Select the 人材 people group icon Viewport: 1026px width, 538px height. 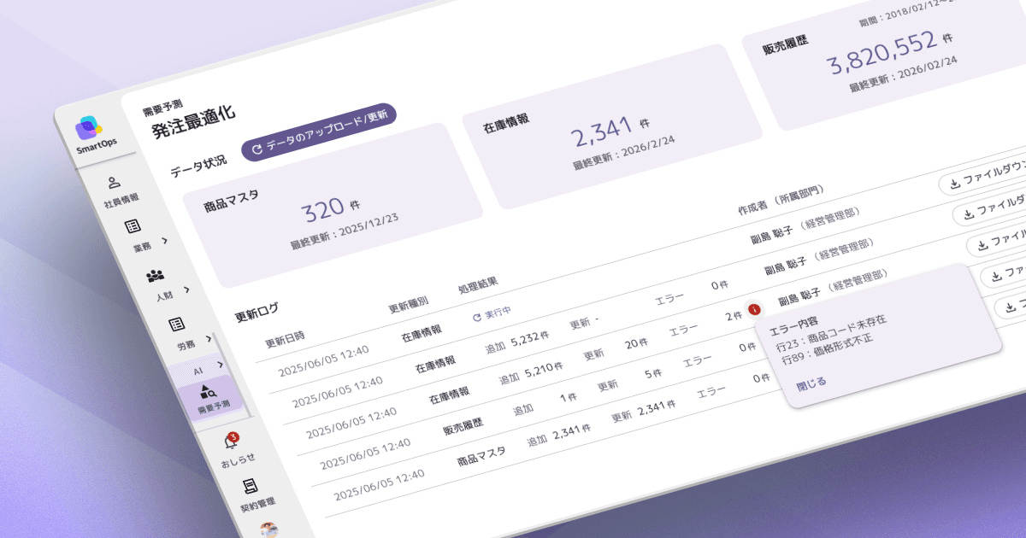pos(155,275)
